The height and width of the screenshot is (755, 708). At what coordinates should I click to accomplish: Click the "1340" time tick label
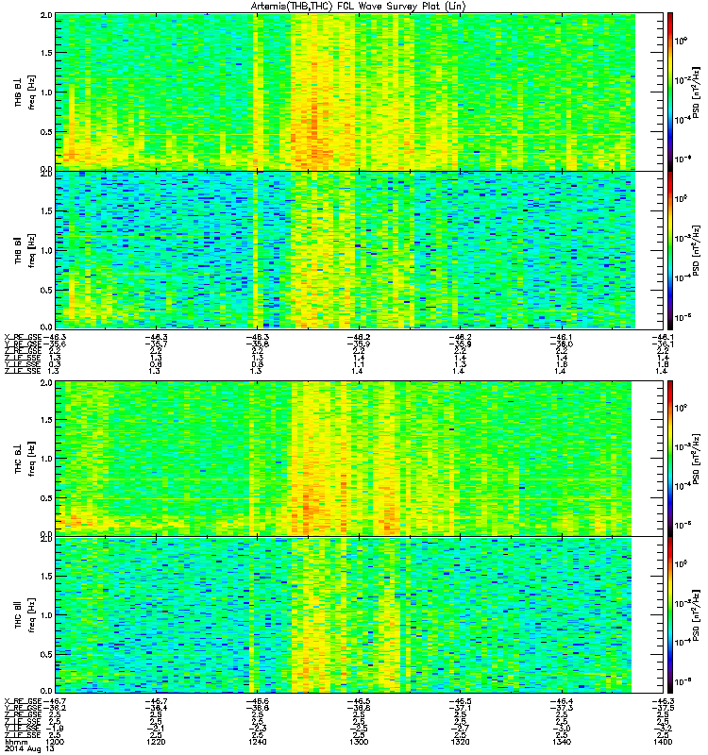562,742
